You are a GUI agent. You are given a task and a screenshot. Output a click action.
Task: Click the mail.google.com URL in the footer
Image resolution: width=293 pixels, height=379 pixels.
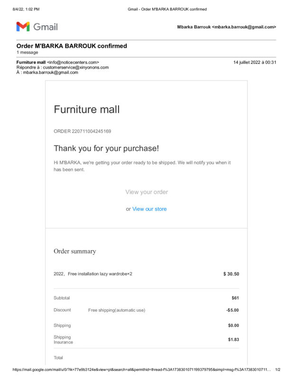142,370
